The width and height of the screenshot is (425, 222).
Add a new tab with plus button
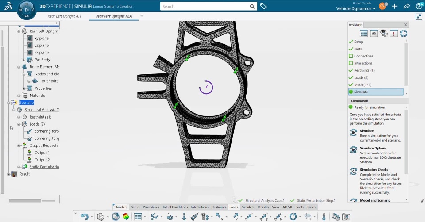(142, 16)
